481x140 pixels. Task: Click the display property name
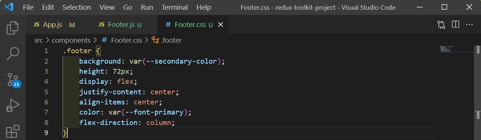click(93, 81)
